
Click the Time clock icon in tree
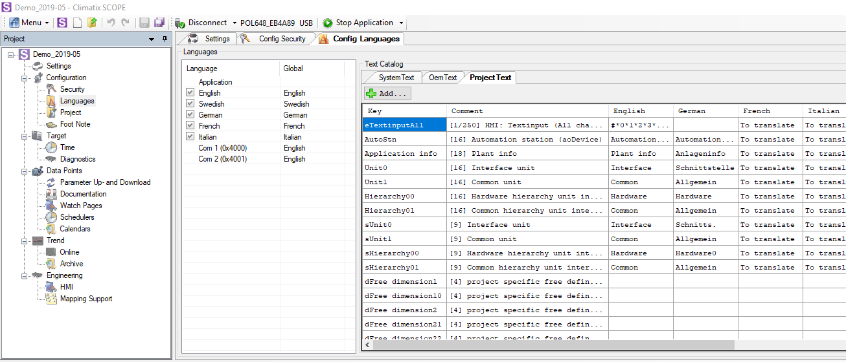(51, 147)
